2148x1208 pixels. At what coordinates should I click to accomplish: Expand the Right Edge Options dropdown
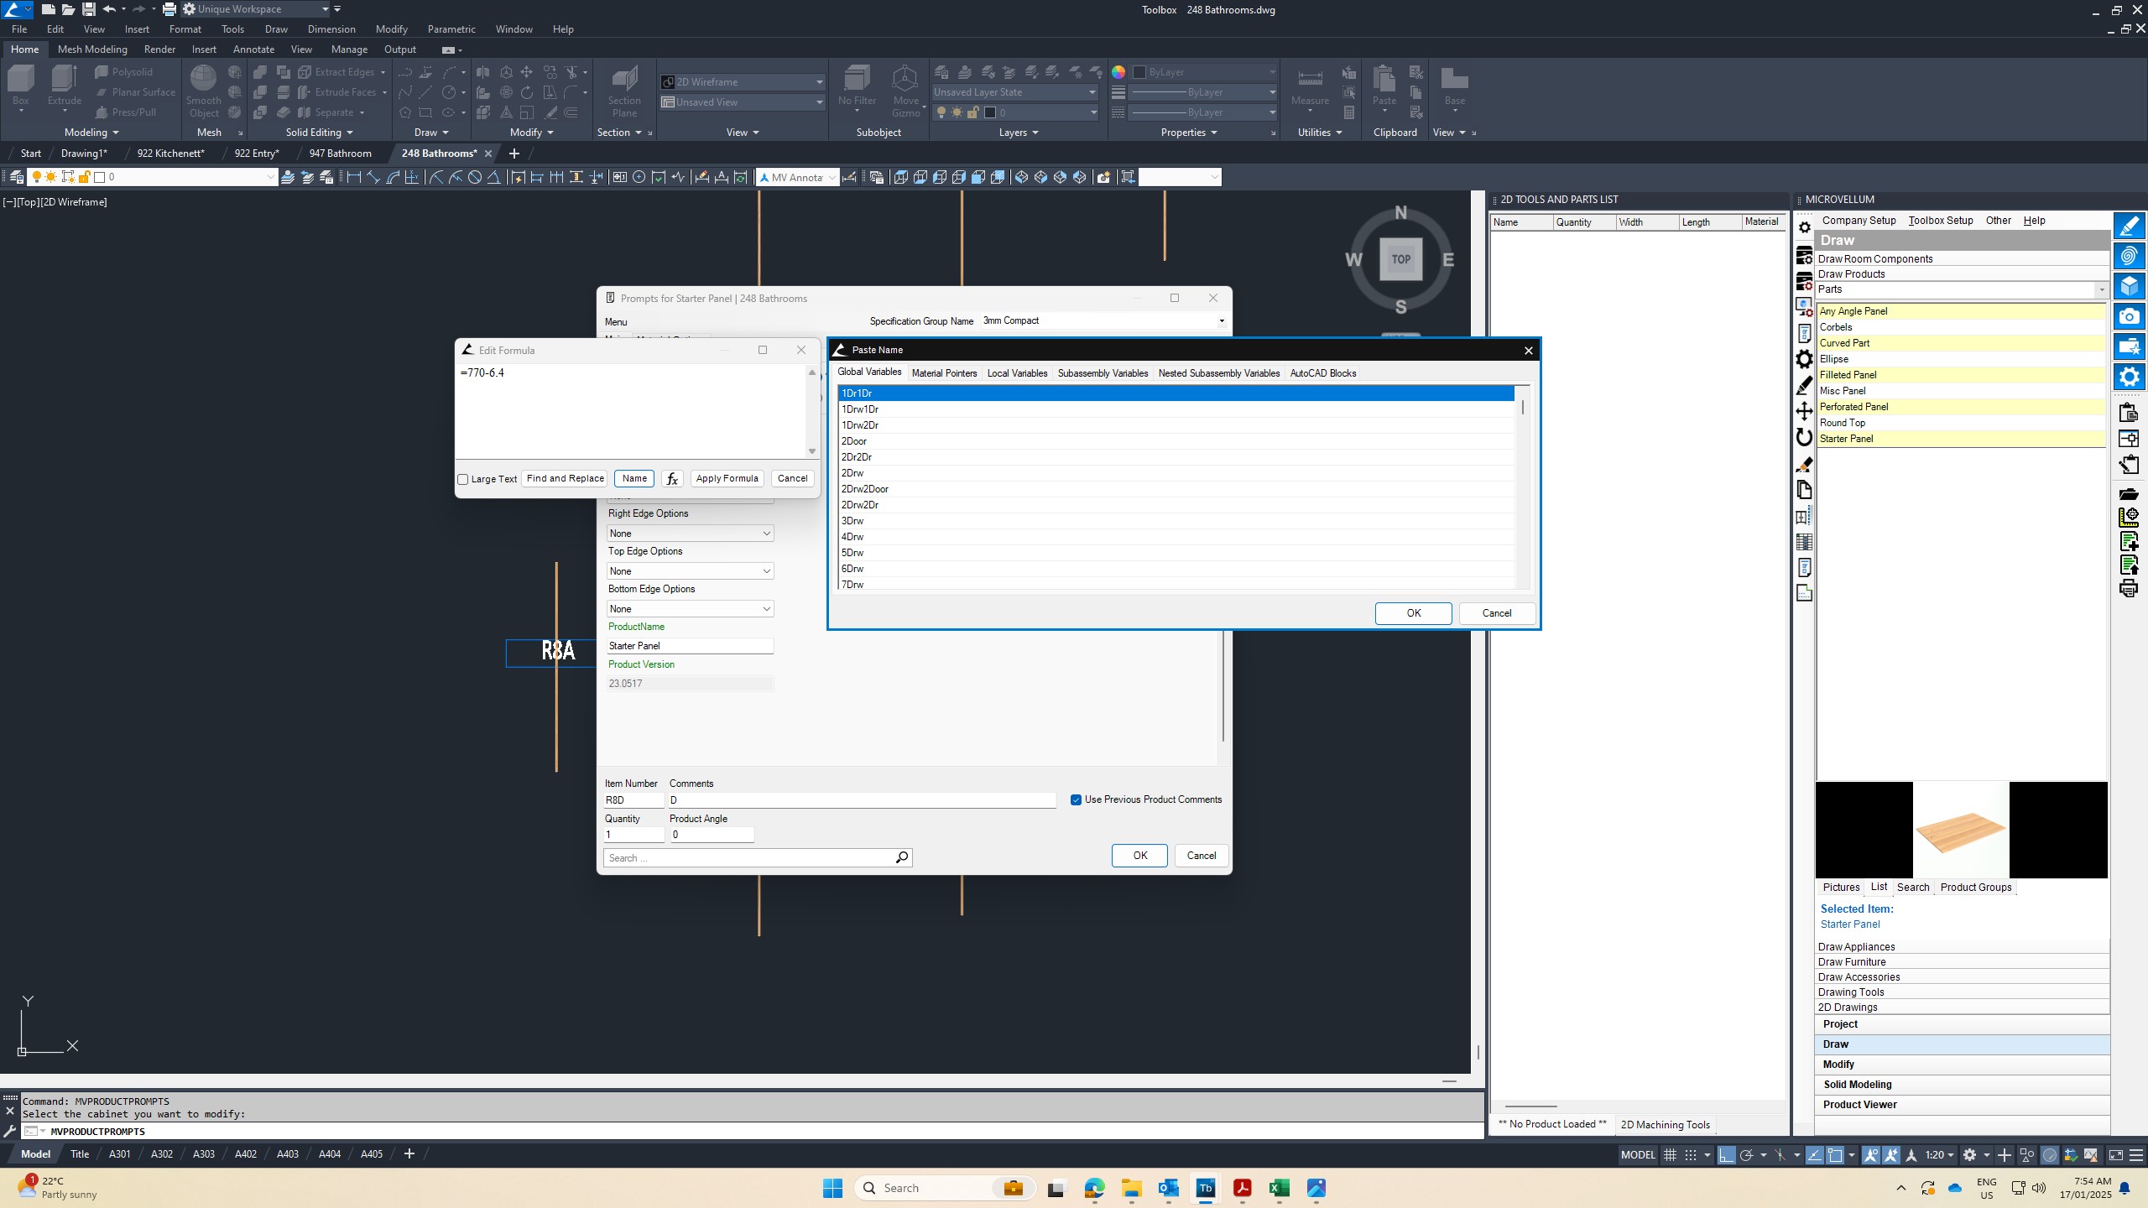point(766,534)
